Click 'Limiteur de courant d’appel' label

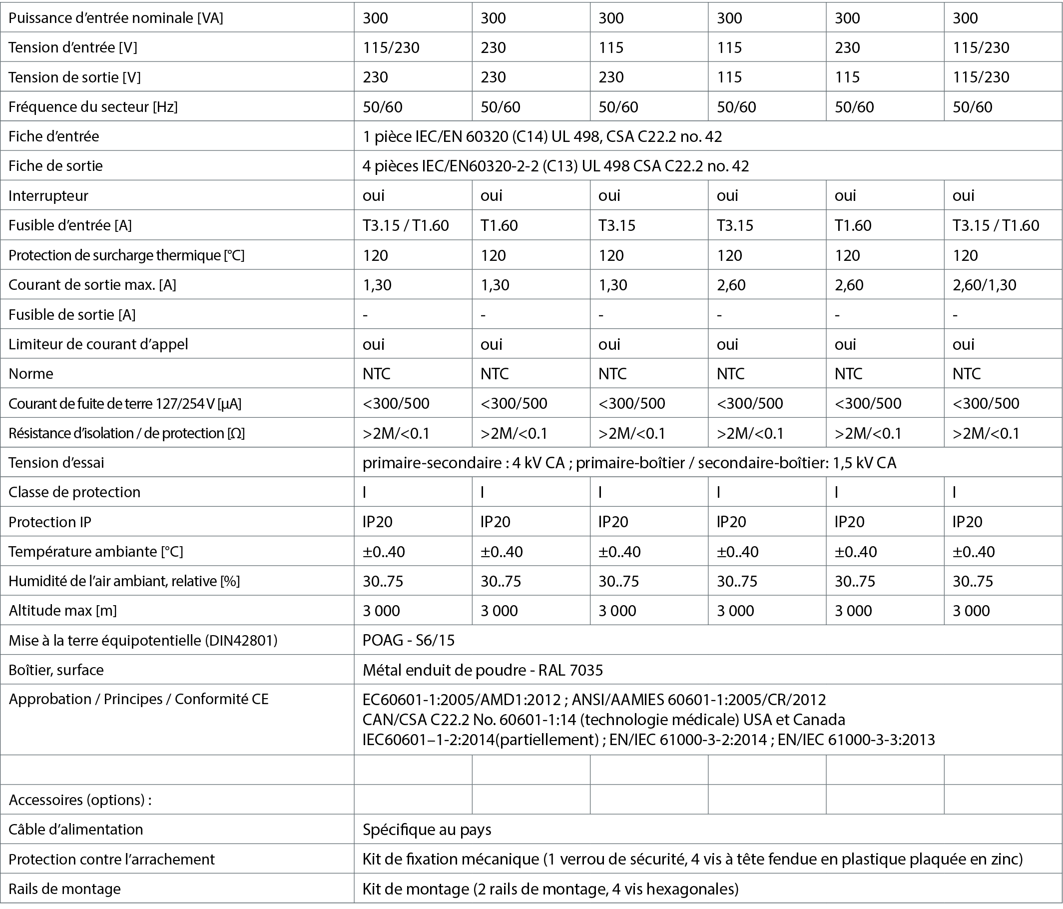98,344
